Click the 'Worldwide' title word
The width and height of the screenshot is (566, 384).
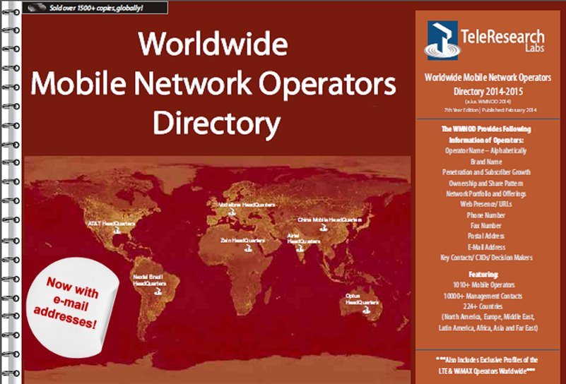tap(213, 43)
